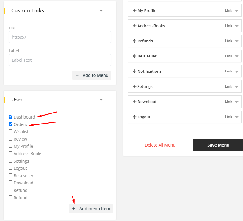Collapse the User panel using its chevron
Viewport: 243px width, 221px height.
(x=101, y=100)
